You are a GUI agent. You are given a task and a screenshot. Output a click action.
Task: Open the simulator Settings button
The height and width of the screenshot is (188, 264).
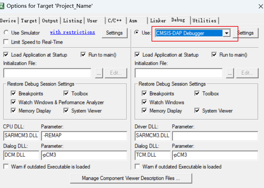pos(114,33)
